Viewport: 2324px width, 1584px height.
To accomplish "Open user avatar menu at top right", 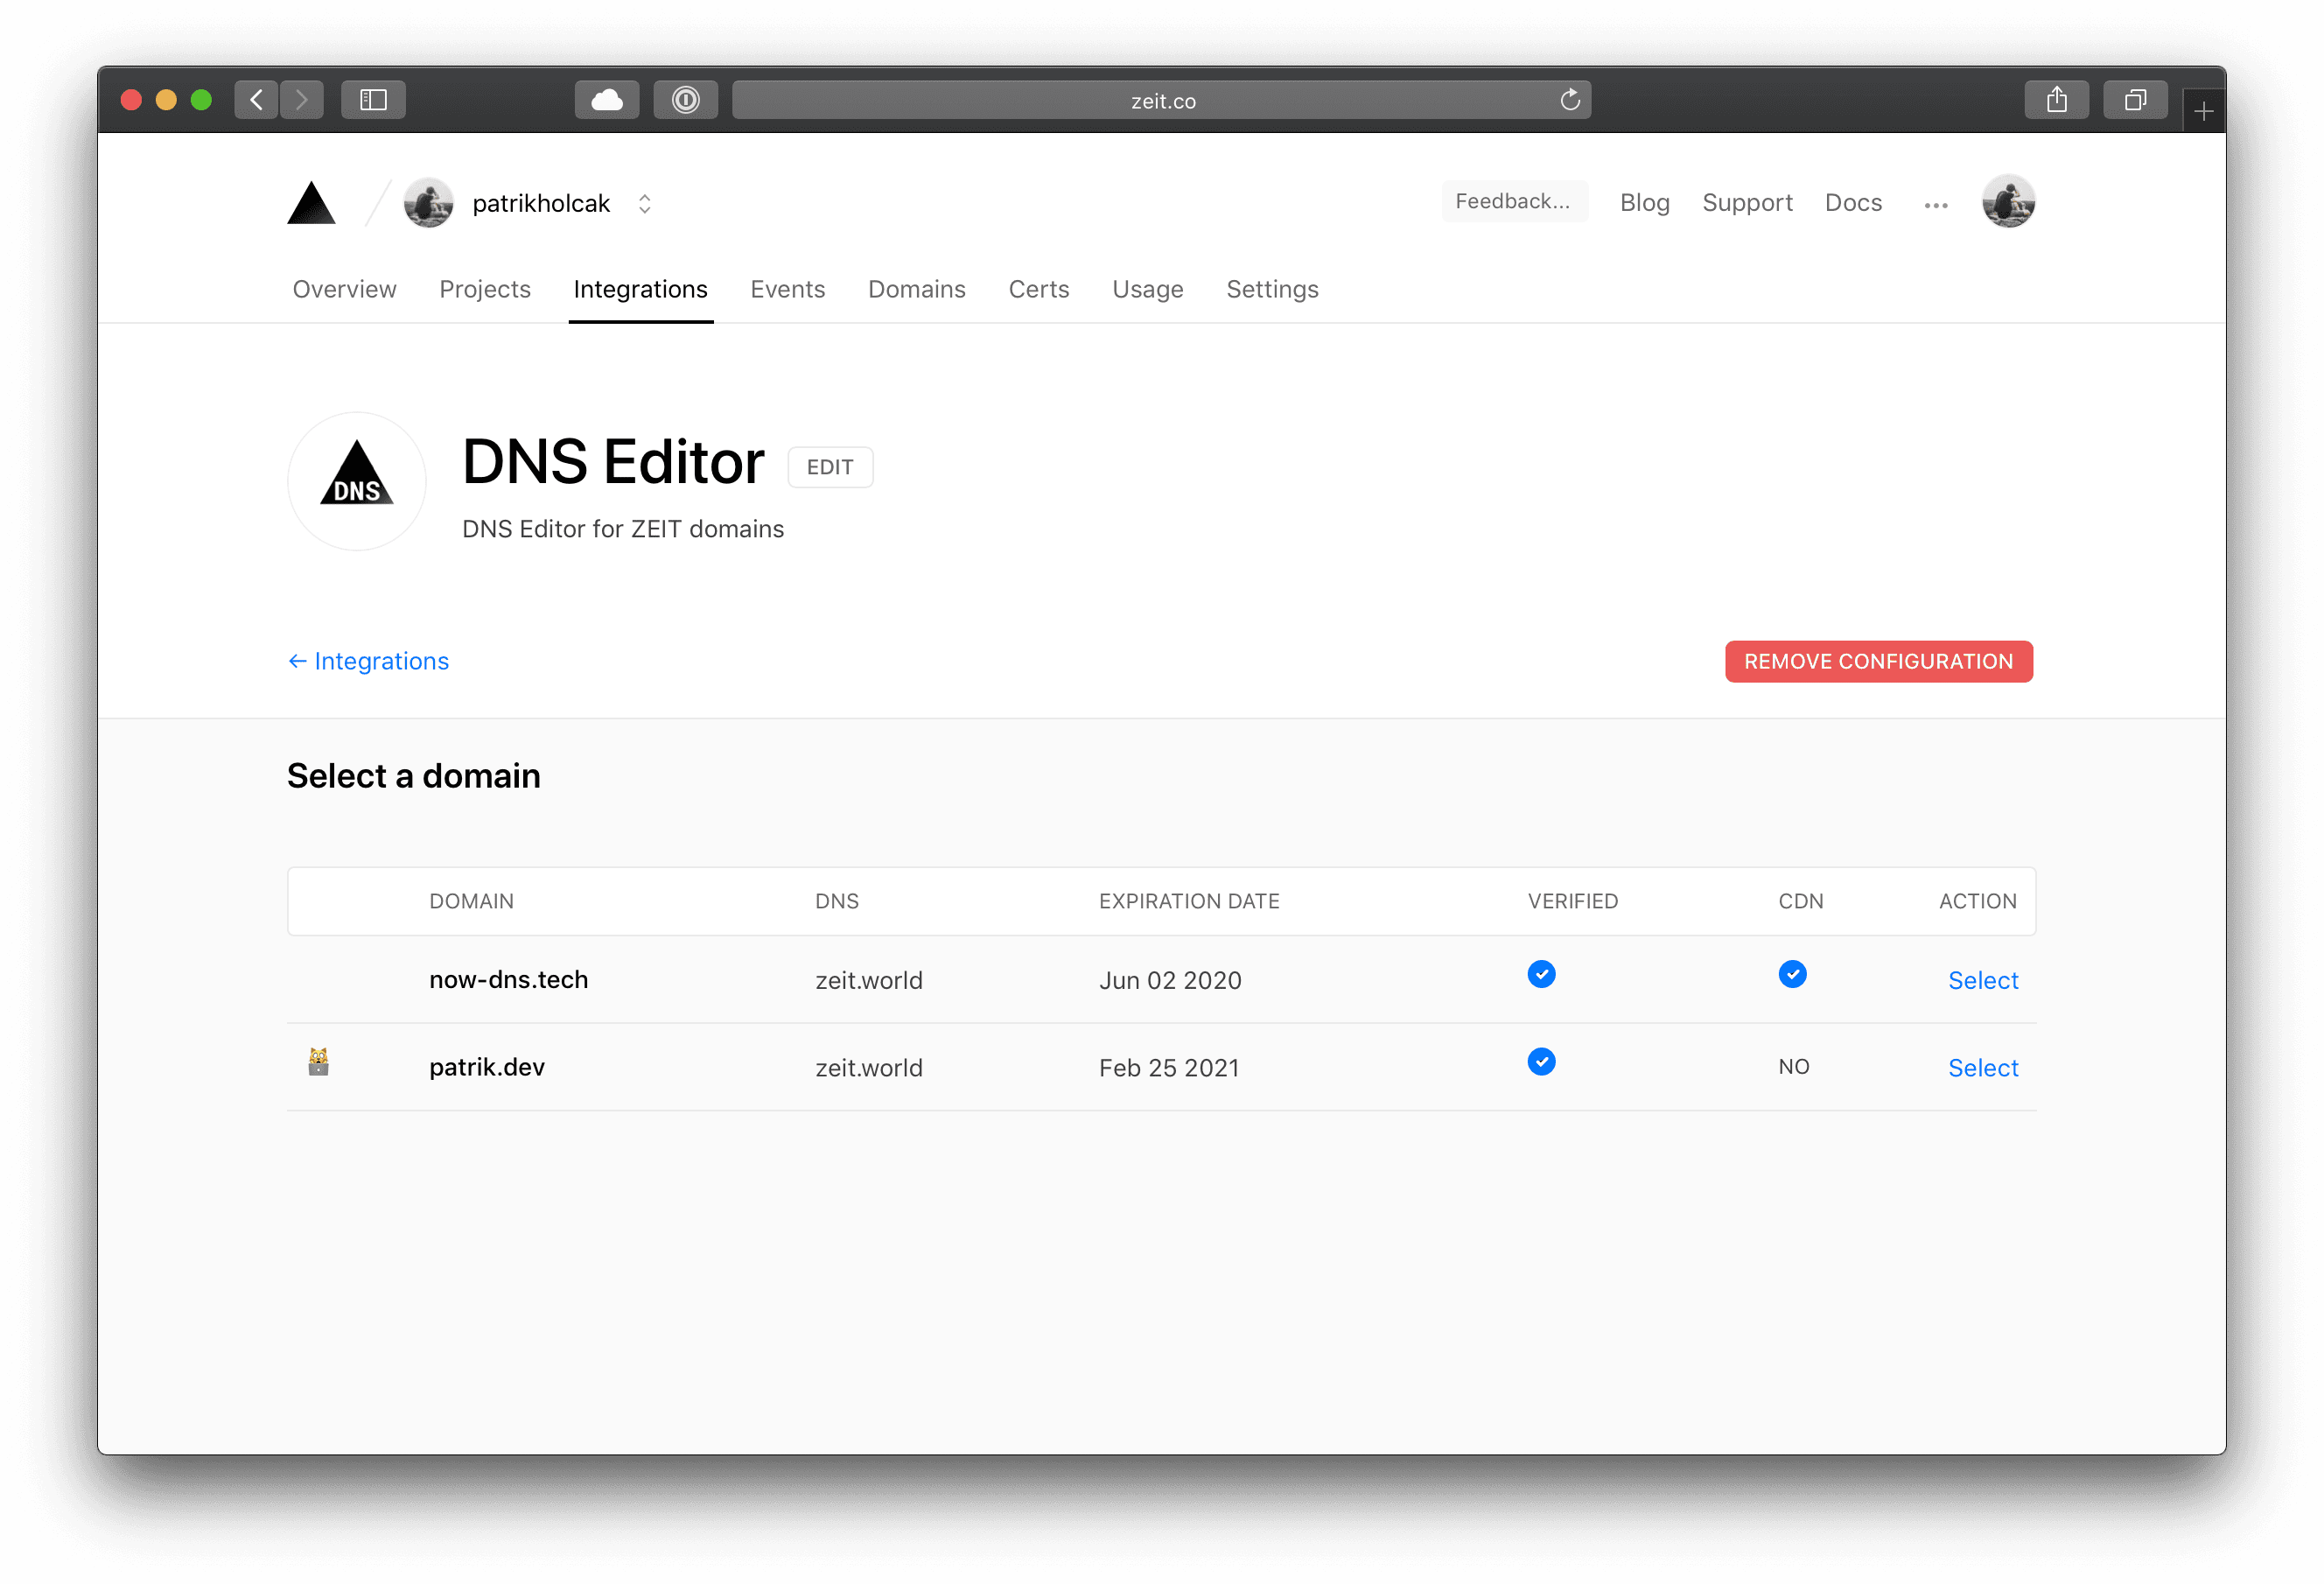I will (x=2008, y=202).
